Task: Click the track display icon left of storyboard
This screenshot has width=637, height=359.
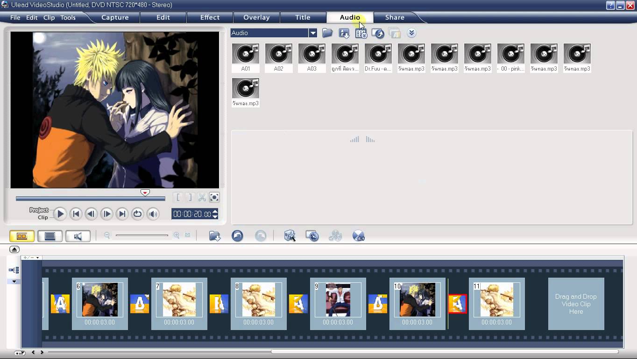Action: (x=14, y=270)
